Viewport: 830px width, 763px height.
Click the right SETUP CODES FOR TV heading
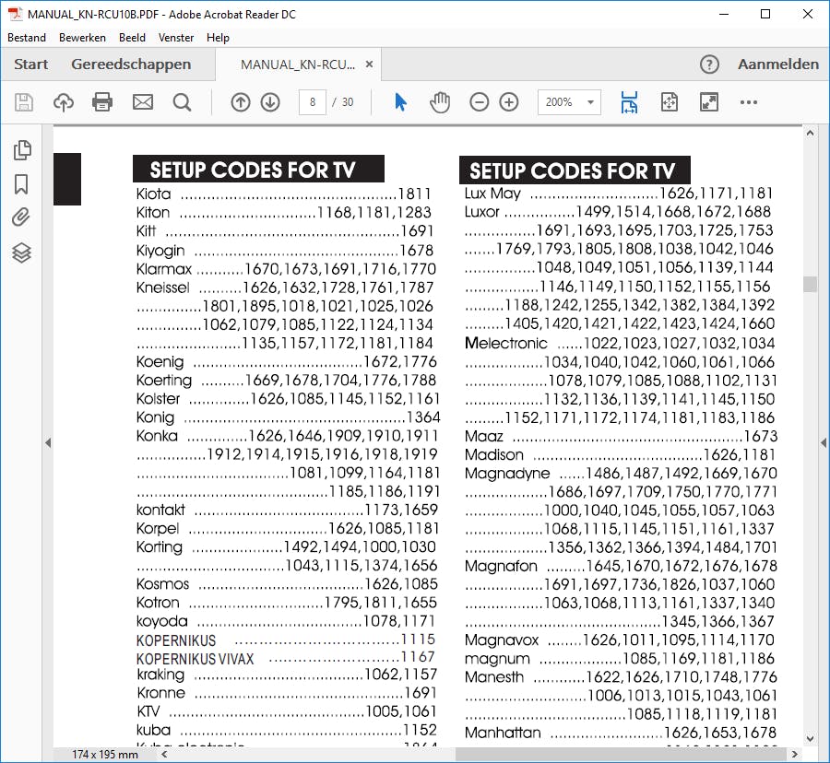tap(575, 170)
